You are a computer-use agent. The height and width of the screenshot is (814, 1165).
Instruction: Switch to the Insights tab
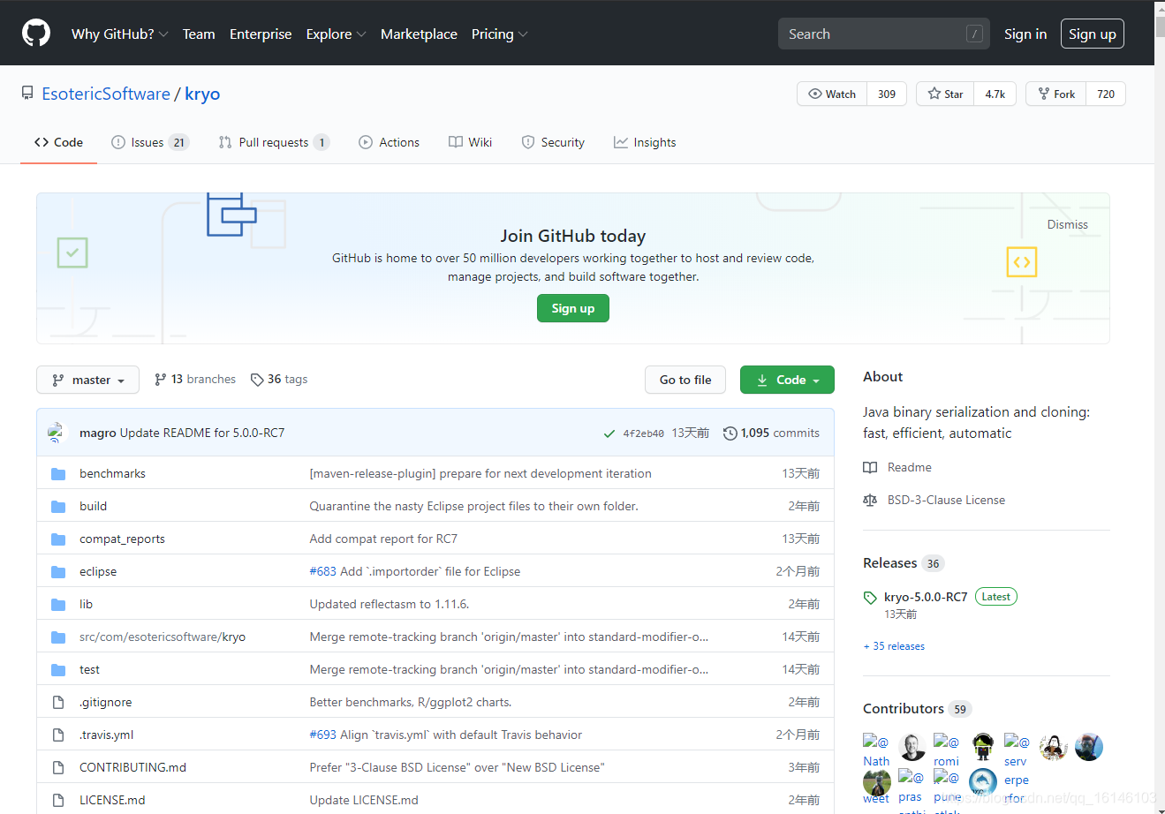[645, 142]
